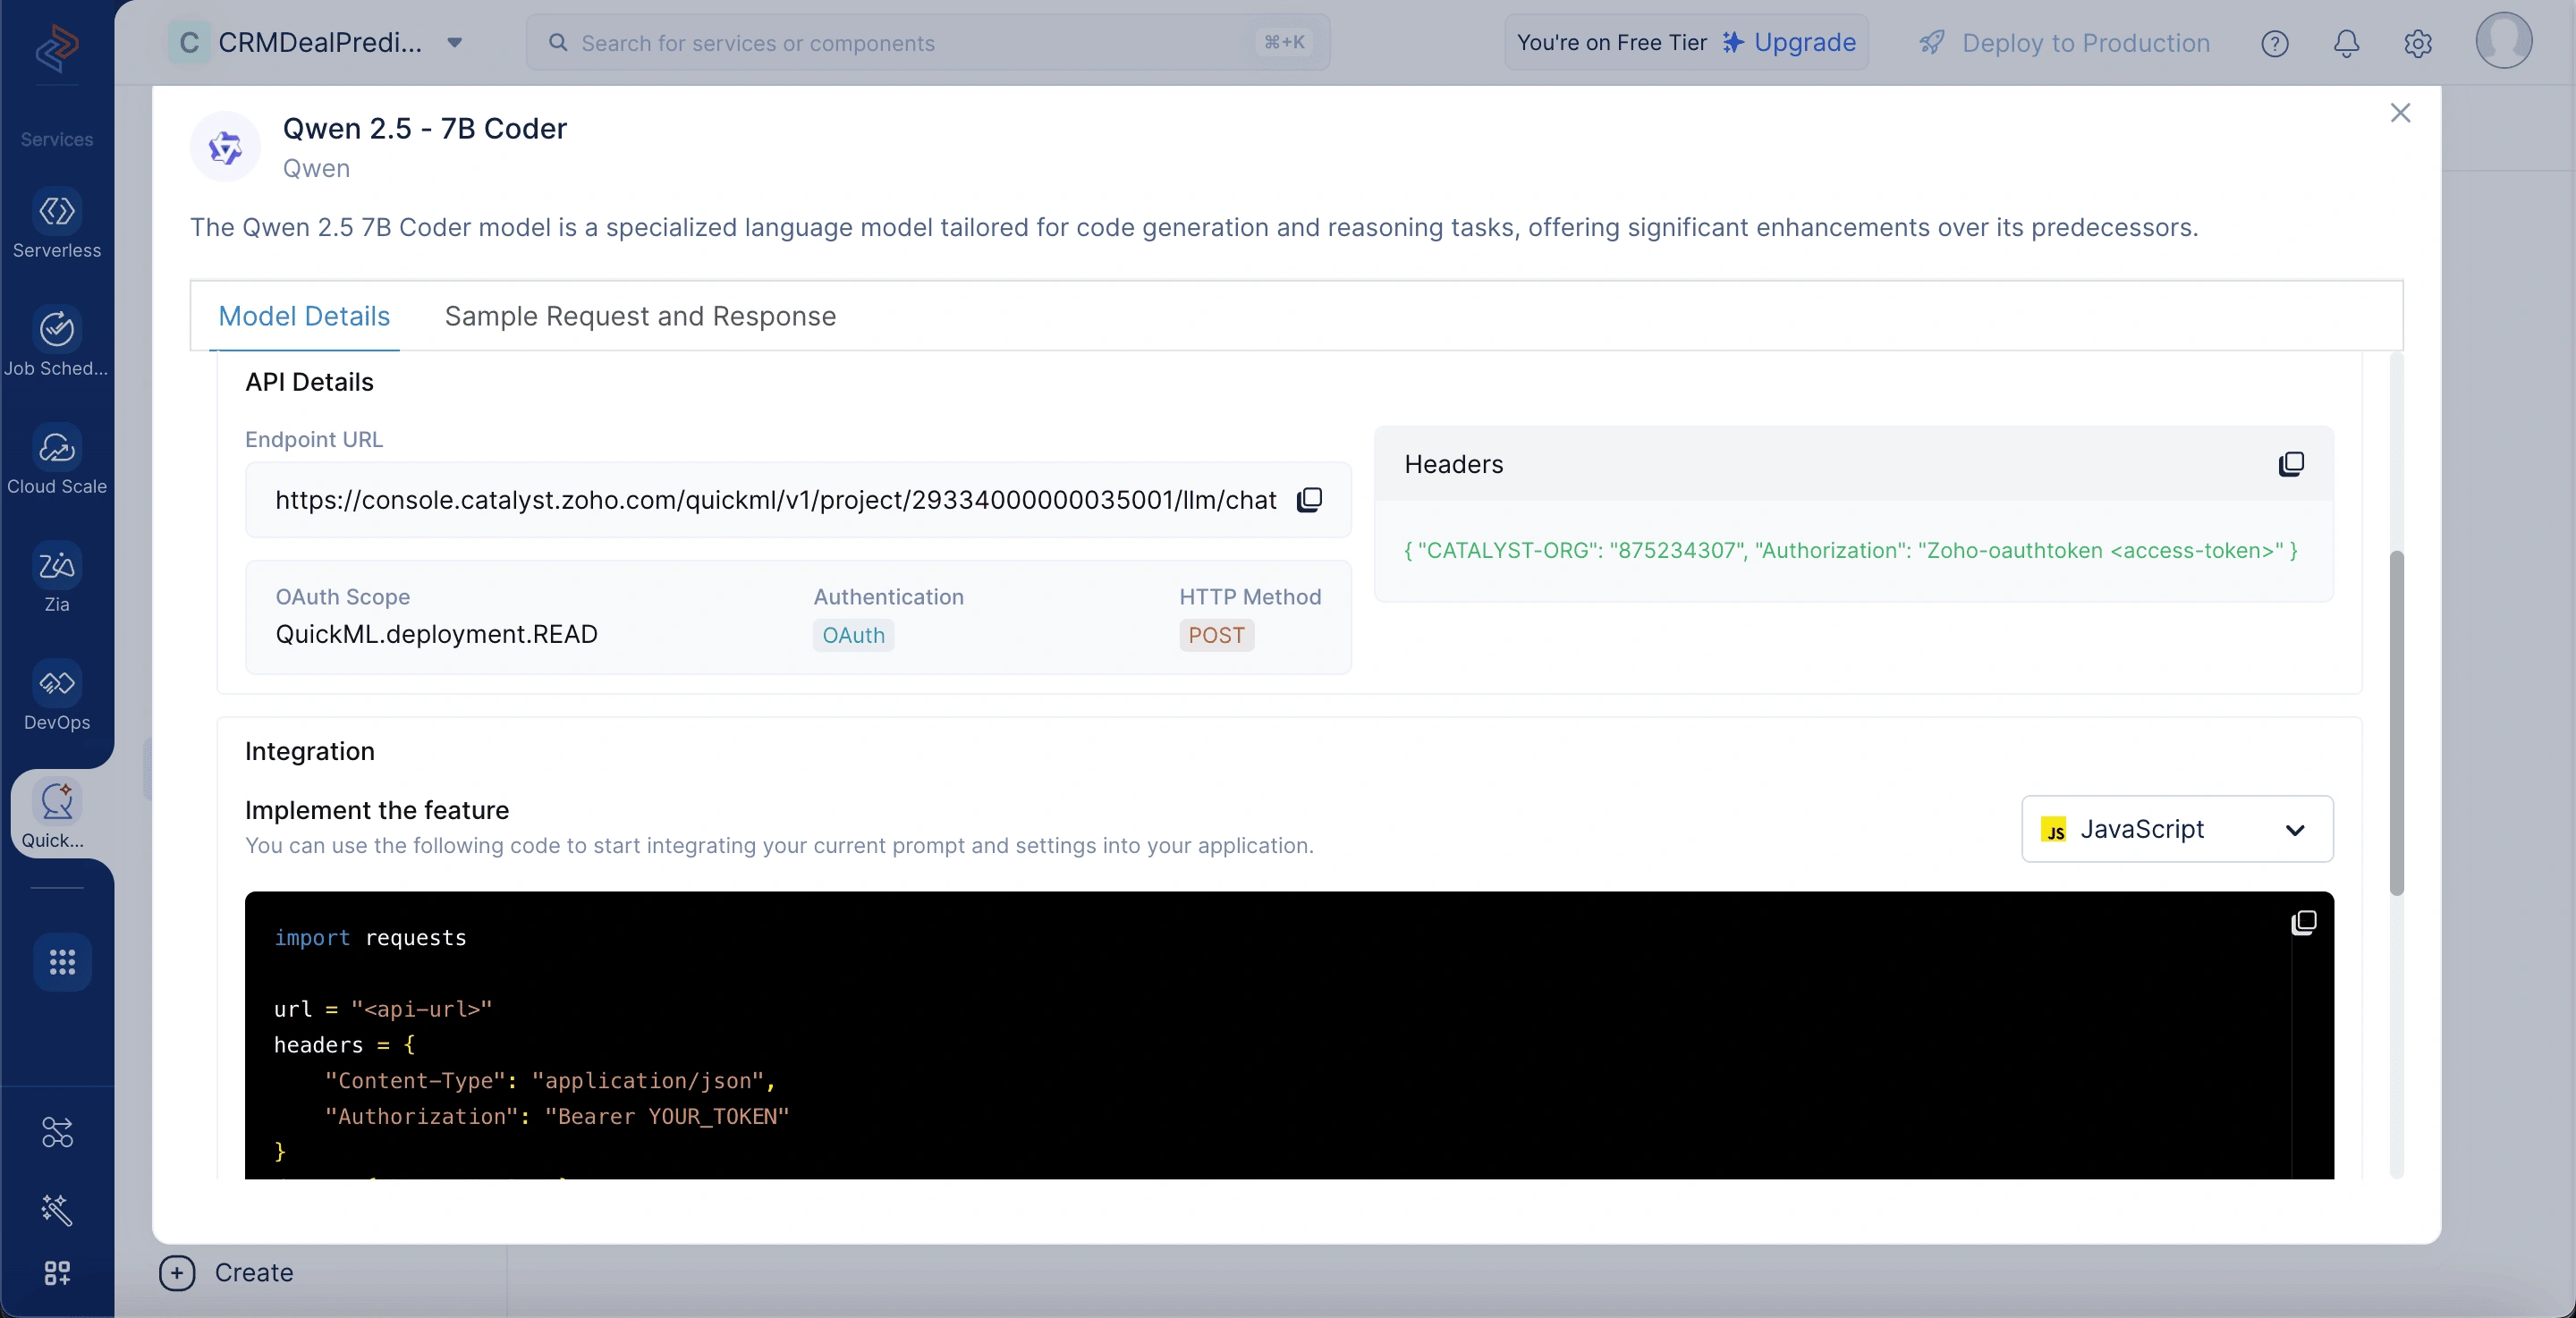Click Deploy to Production
2576x1318 pixels.
coord(2065,43)
